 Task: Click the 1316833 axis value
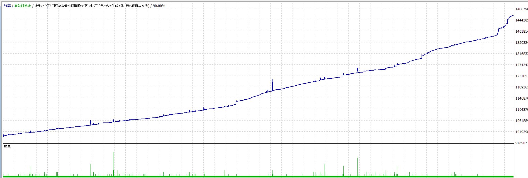pyautogui.click(x=522, y=54)
